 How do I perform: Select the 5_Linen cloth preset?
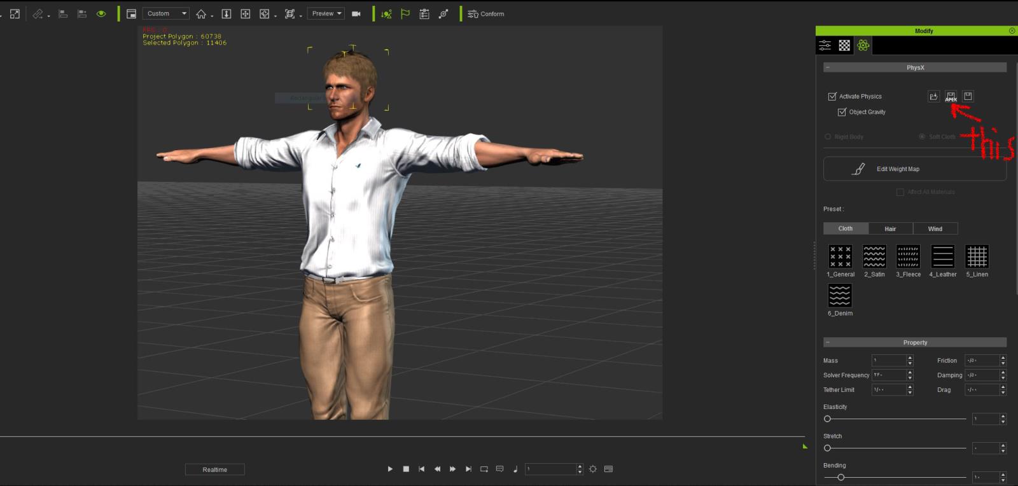pos(977,256)
